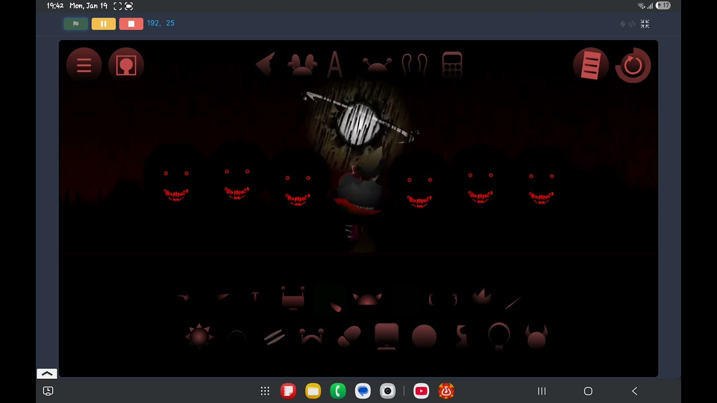Viewport: 717px width, 403px height.
Task: Pick the horned ball sound icon
Action: (537, 337)
